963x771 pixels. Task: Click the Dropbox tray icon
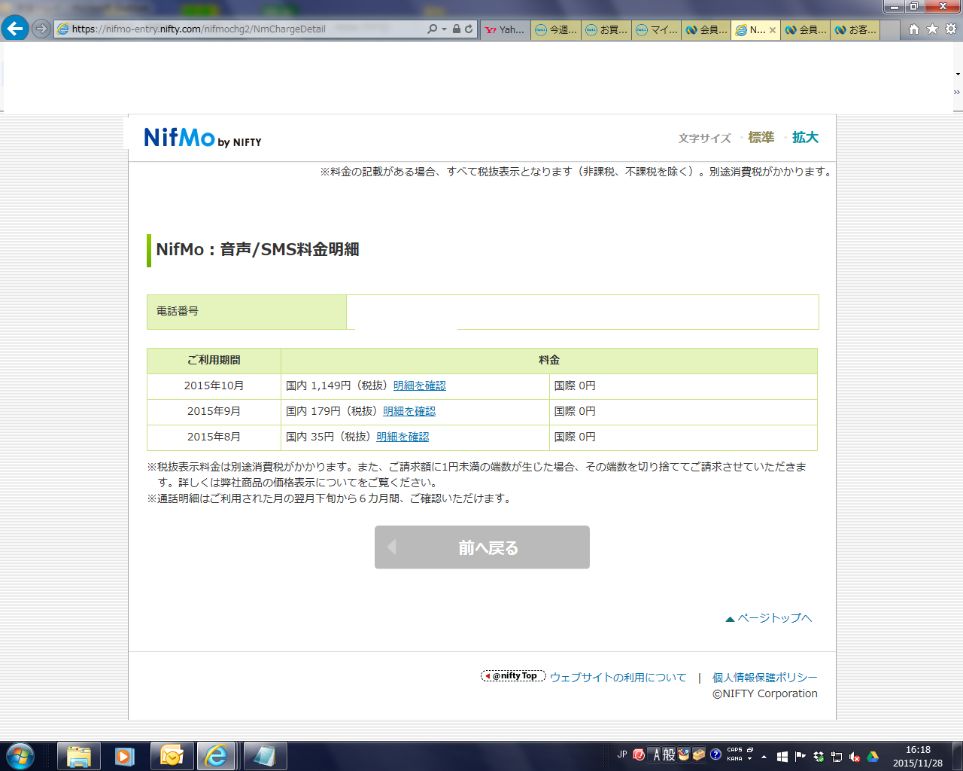pos(818,757)
